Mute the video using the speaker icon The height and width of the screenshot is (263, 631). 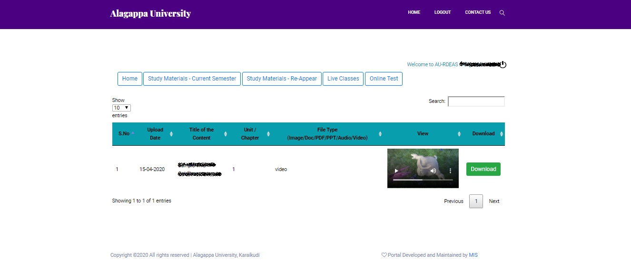coord(433,171)
